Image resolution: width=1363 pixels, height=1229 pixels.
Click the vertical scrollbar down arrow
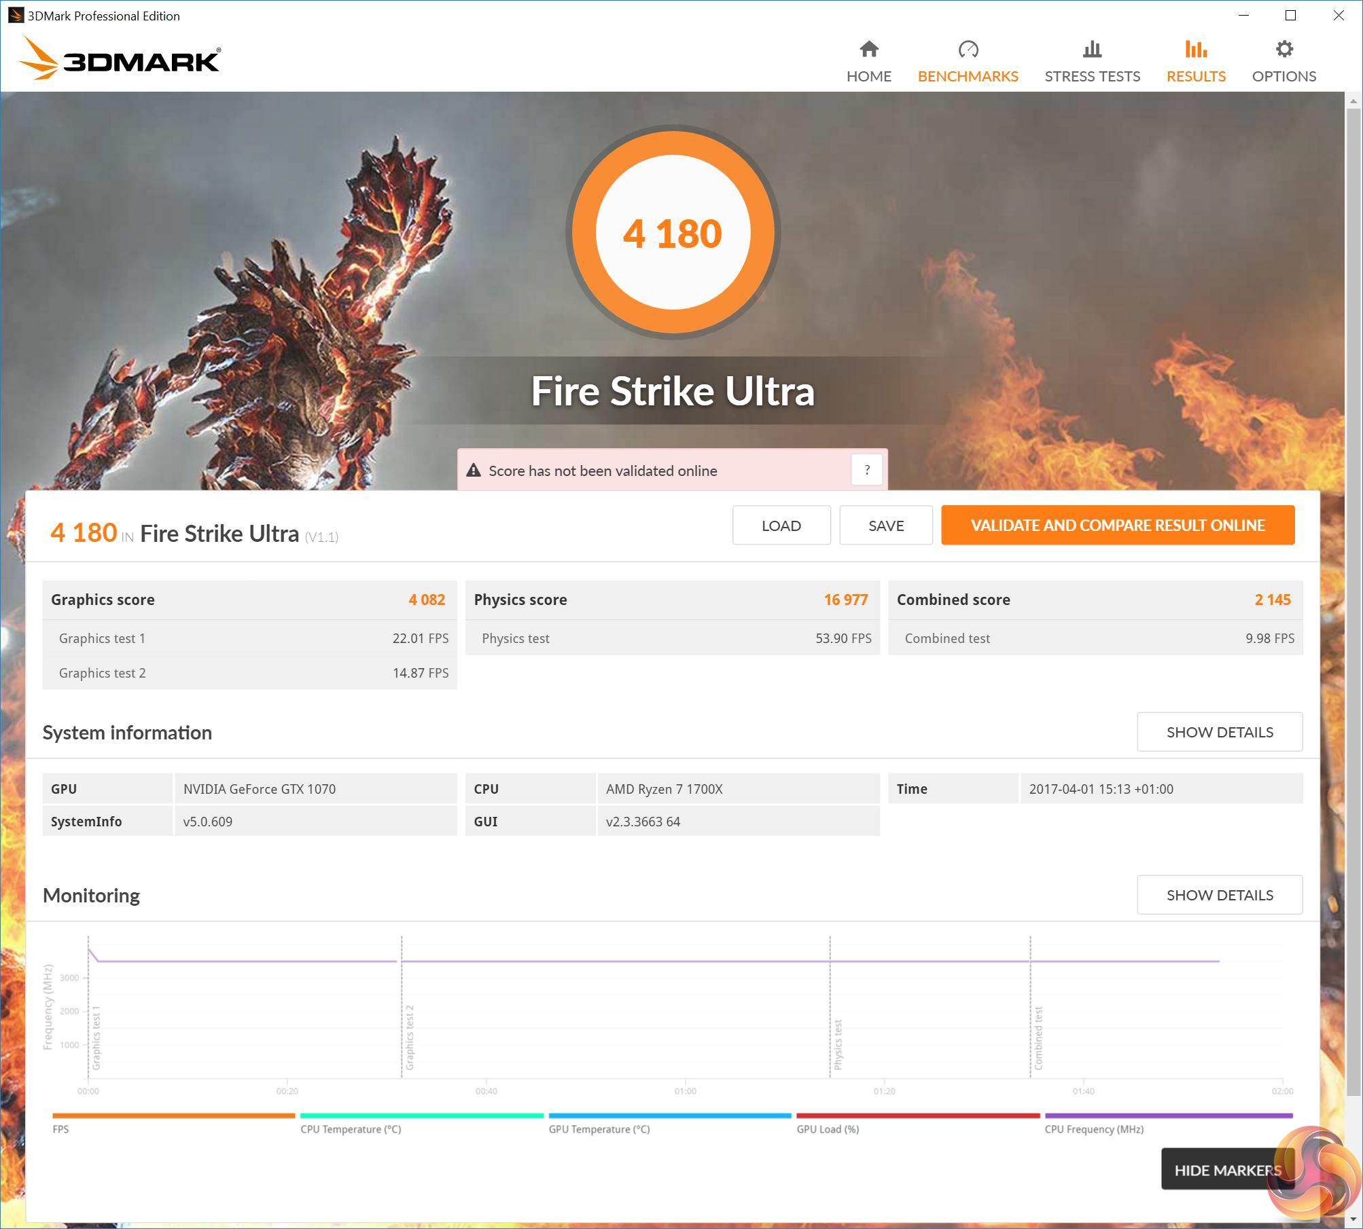1353,1219
